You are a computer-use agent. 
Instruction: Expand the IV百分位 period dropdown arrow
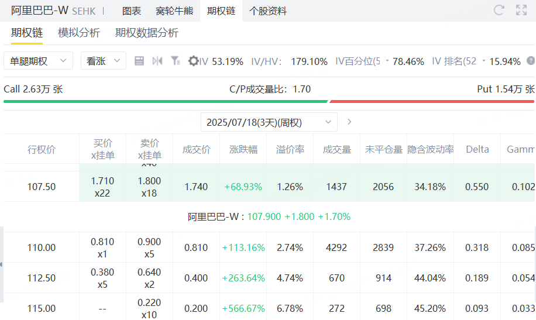tap(387, 61)
